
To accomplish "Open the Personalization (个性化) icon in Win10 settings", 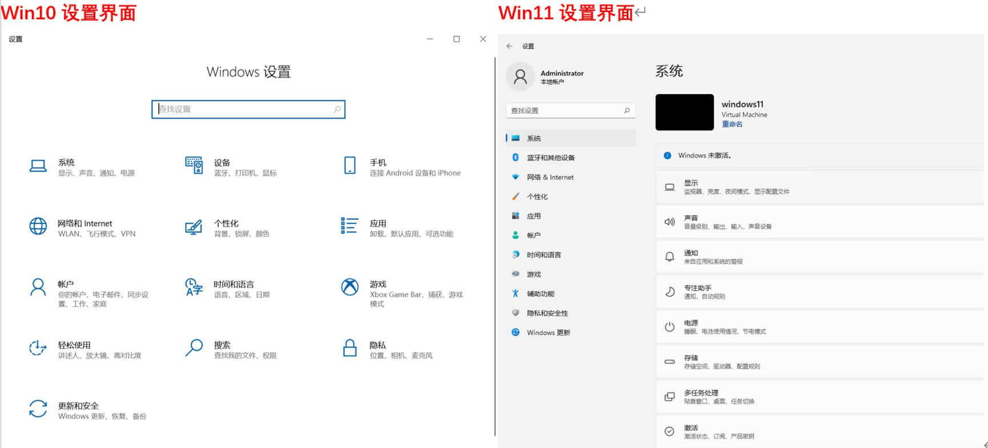I will (194, 227).
